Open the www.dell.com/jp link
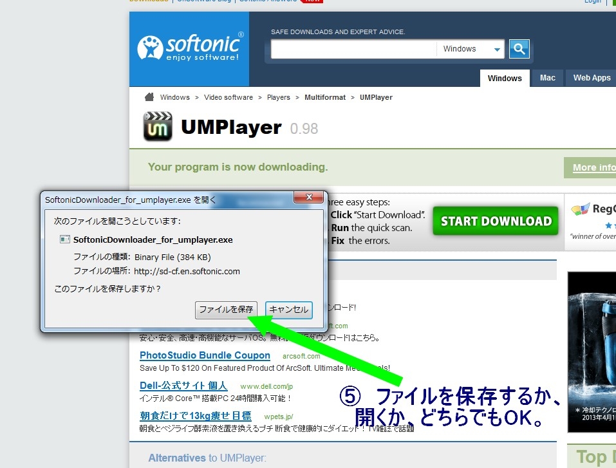Viewport: 616px width, 468px height. tap(266, 386)
